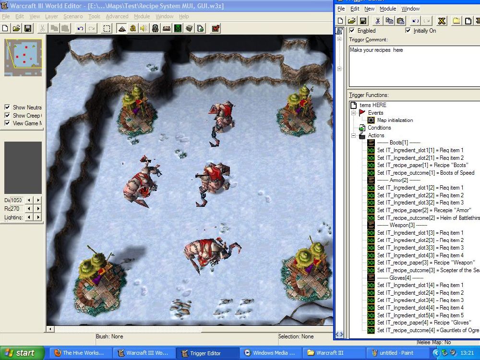Open Window menu in Trigger Editor

coord(410,9)
